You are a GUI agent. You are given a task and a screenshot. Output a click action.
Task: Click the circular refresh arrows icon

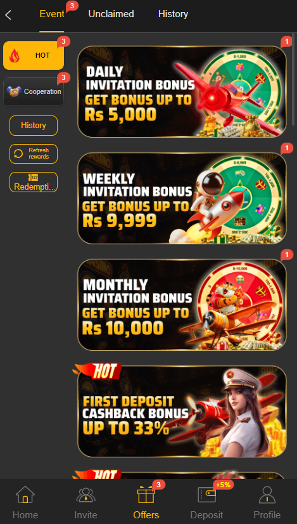click(18, 154)
